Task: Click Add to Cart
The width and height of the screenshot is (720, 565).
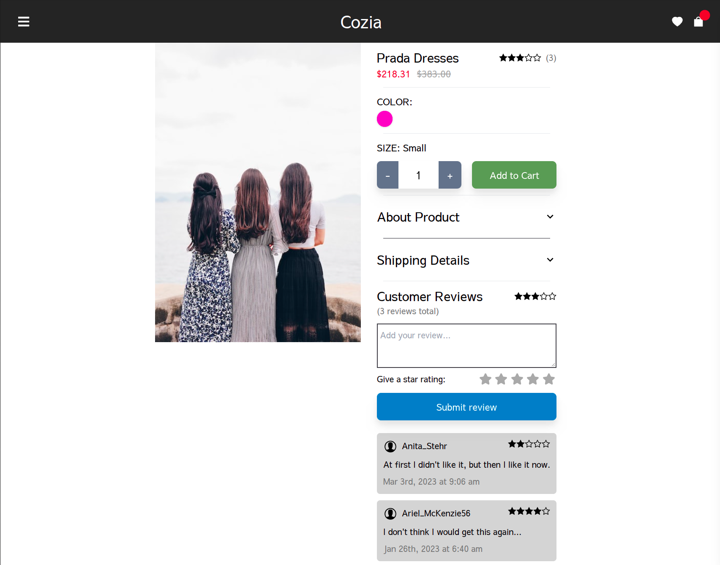Action: [514, 175]
